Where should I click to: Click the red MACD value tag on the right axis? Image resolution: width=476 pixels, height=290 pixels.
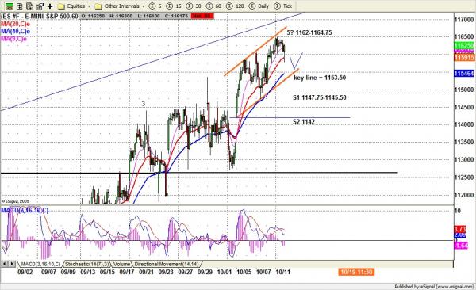[459, 229]
